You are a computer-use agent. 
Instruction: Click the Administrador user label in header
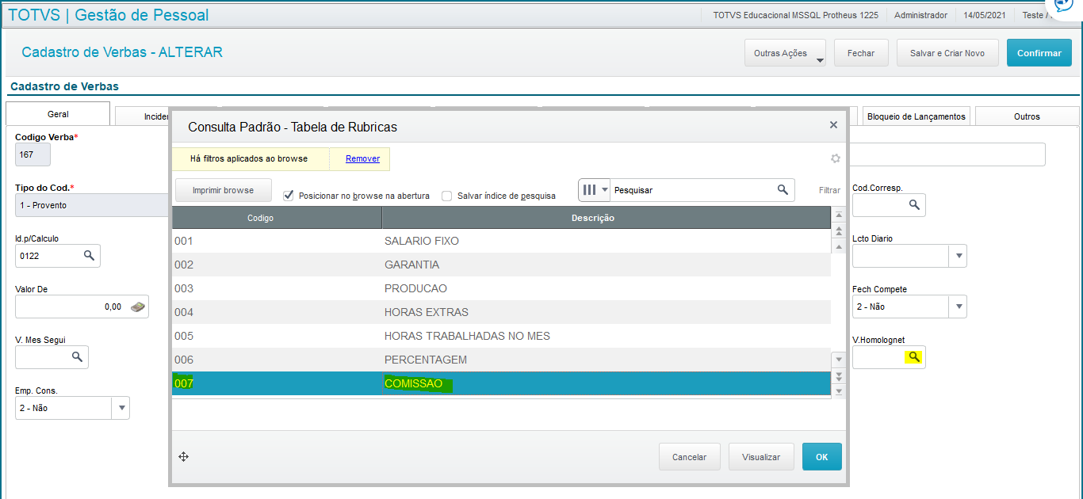920,15
